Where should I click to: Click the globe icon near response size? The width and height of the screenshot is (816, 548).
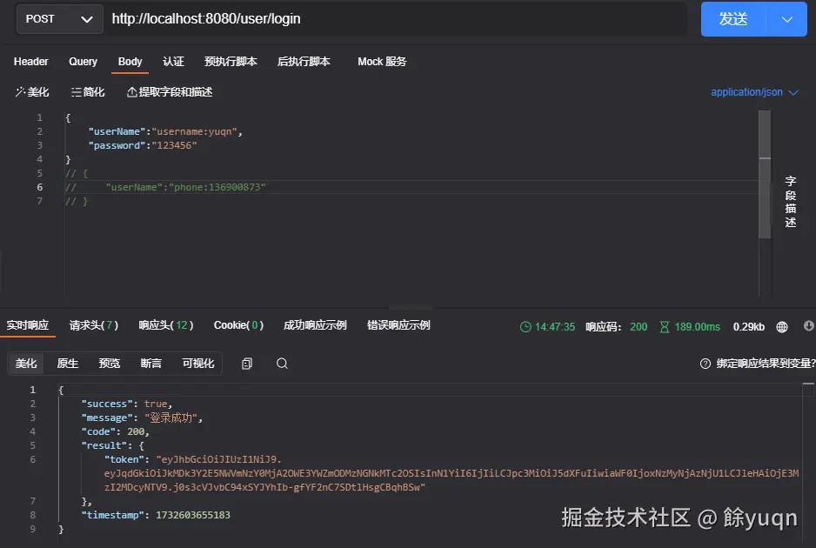[782, 327]
